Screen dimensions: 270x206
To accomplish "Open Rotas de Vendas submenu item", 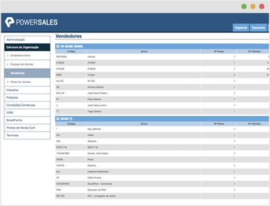I will tap(27, 82).
